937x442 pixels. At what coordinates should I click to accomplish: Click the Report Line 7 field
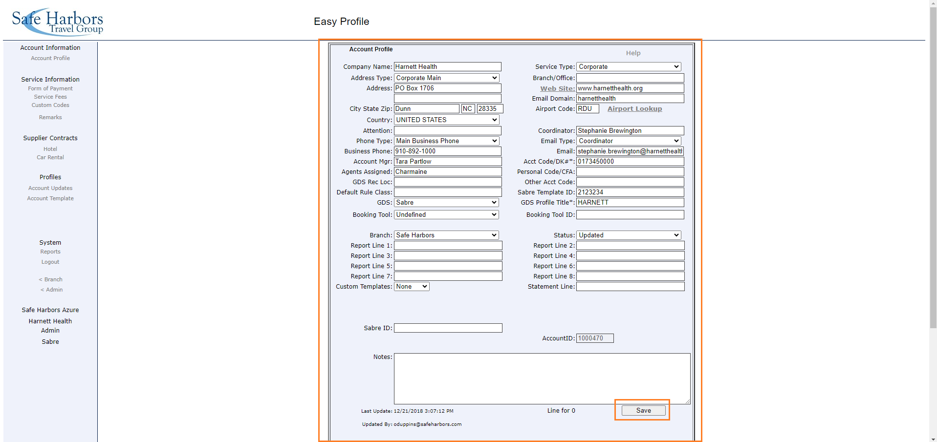(x=448, y=276)
